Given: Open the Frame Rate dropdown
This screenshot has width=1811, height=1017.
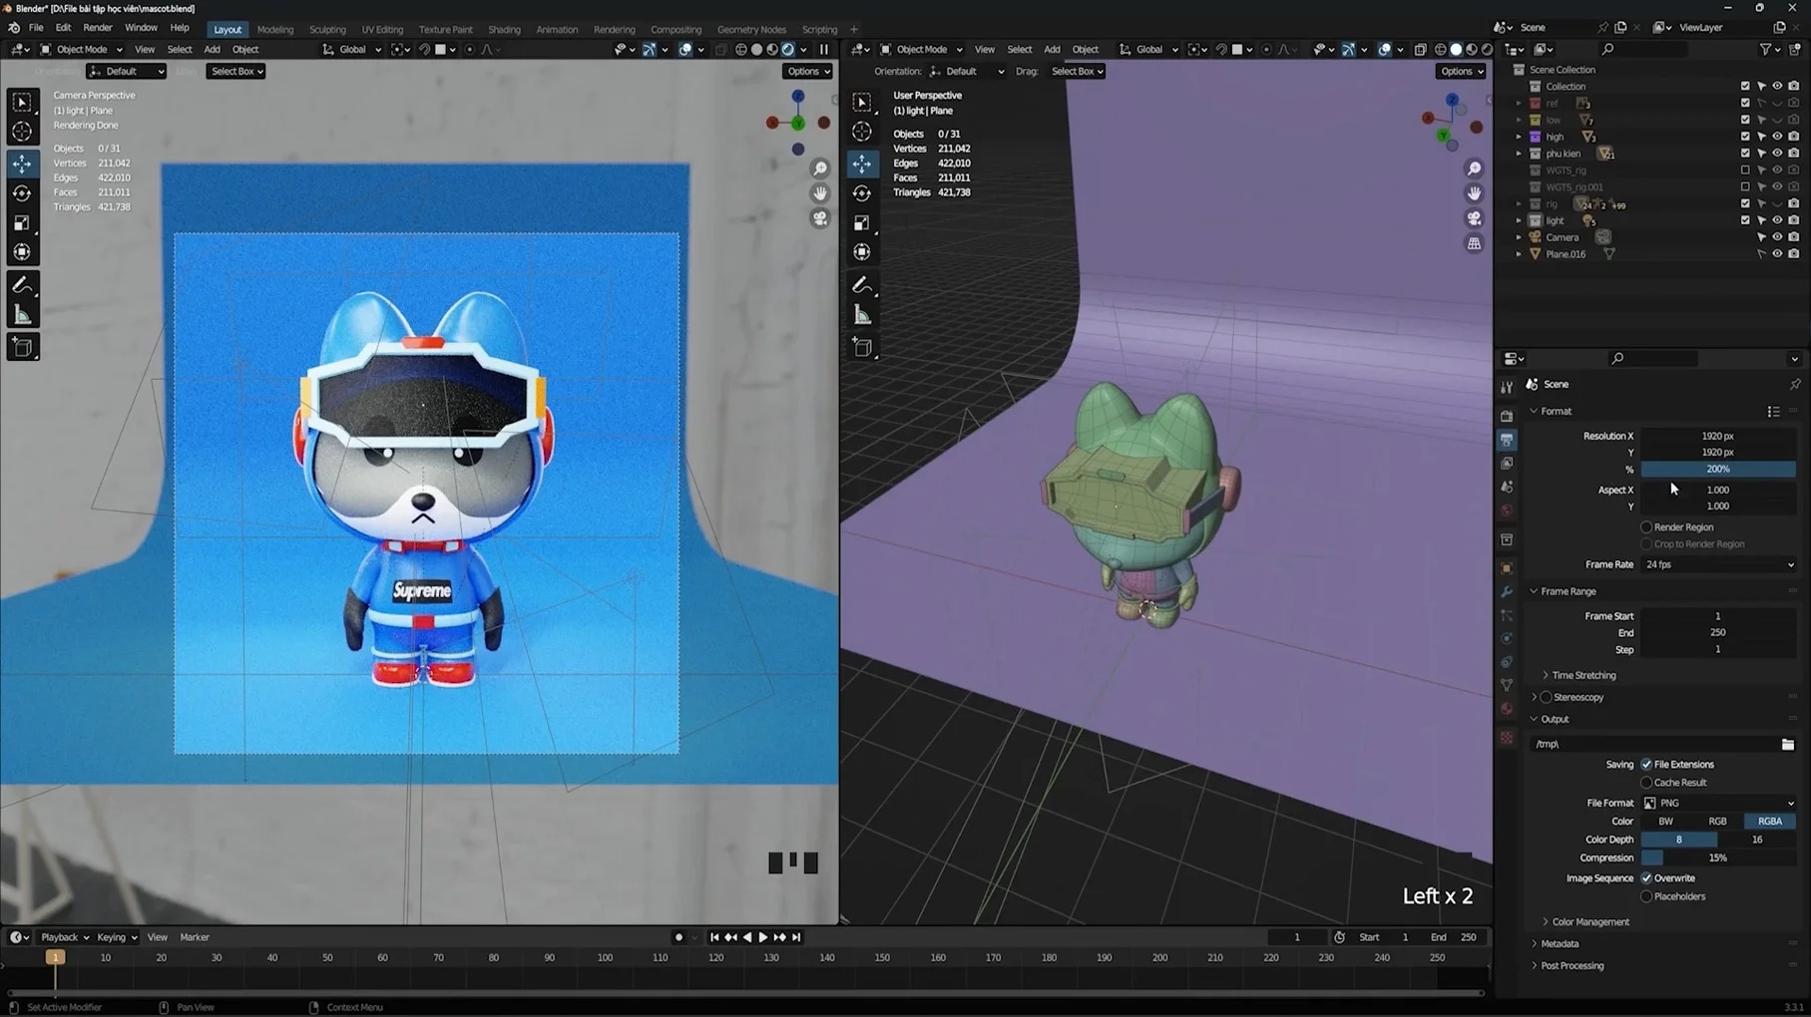Looking at the screenshot, I should point(1718,564).
